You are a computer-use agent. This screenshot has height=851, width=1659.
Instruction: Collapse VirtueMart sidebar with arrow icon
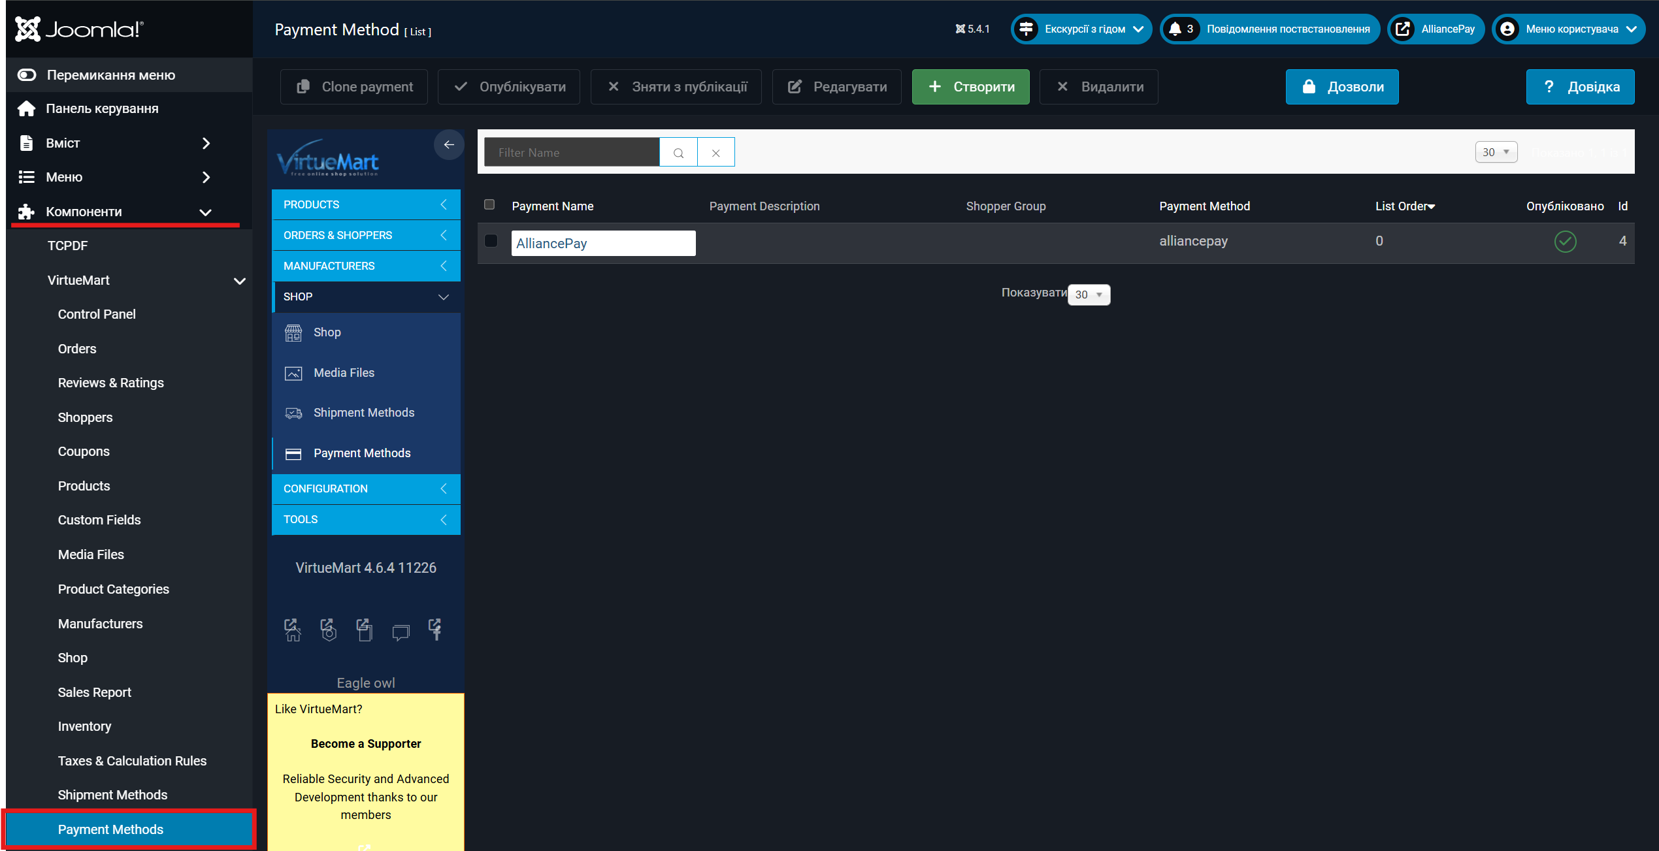click(449, 145)
